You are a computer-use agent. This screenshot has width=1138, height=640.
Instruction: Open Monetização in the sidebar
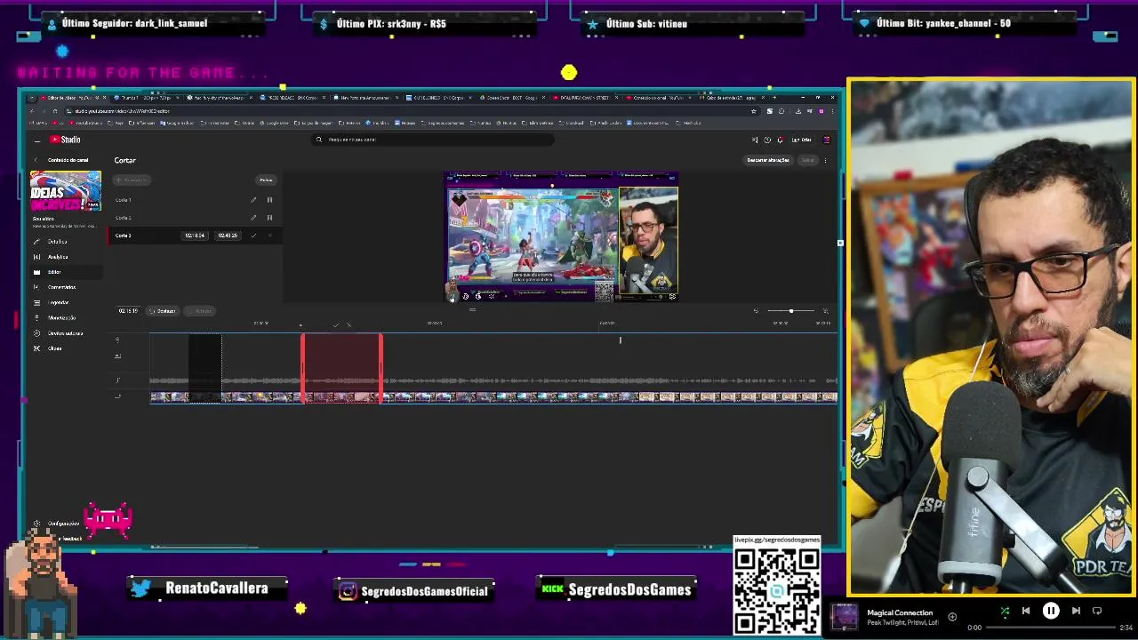coord(61,317)
